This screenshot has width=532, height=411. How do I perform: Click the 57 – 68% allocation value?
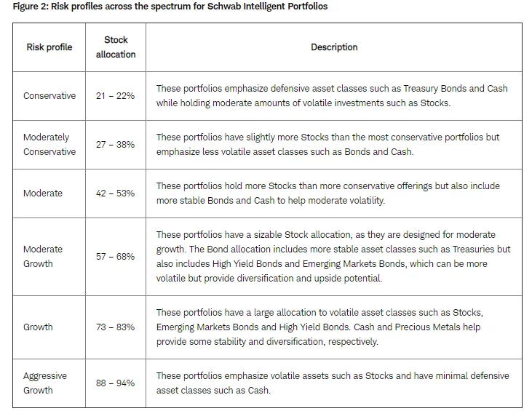116,256
